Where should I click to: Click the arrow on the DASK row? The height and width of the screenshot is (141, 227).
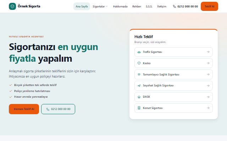(x=208, y=97)
